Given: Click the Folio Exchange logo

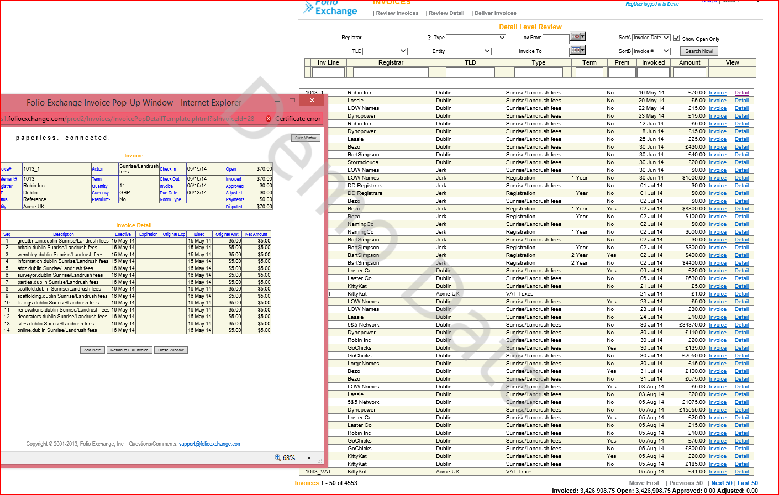Looking at the screenshot, I should pos(330,8).
